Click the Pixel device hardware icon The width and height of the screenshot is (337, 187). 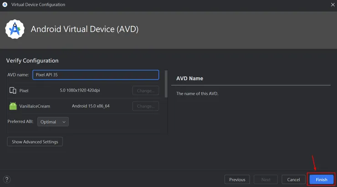pyautogui.click(x=13, y=91)
